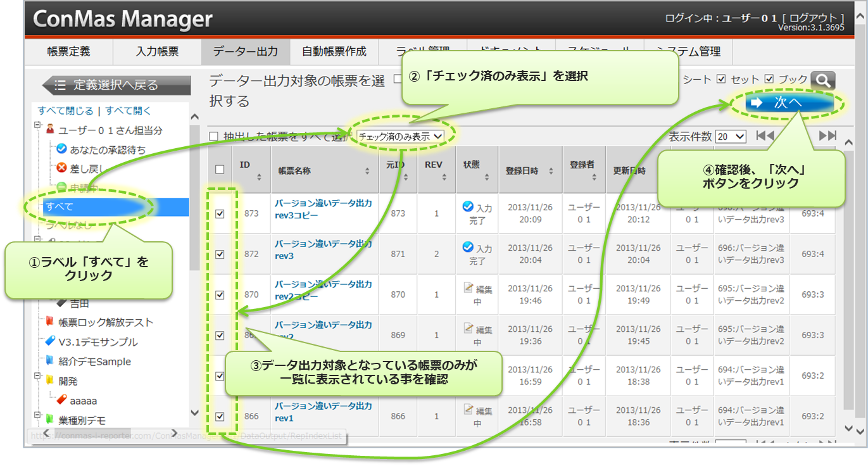Select すべて in the label tree
Screen dimensions: 868x466
pos(59,207)
